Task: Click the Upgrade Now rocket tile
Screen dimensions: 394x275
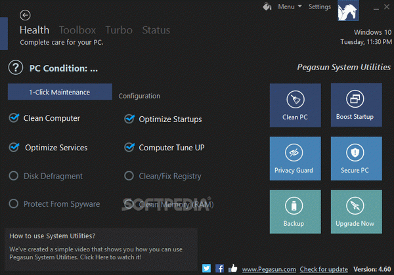Action: point(357,212)
